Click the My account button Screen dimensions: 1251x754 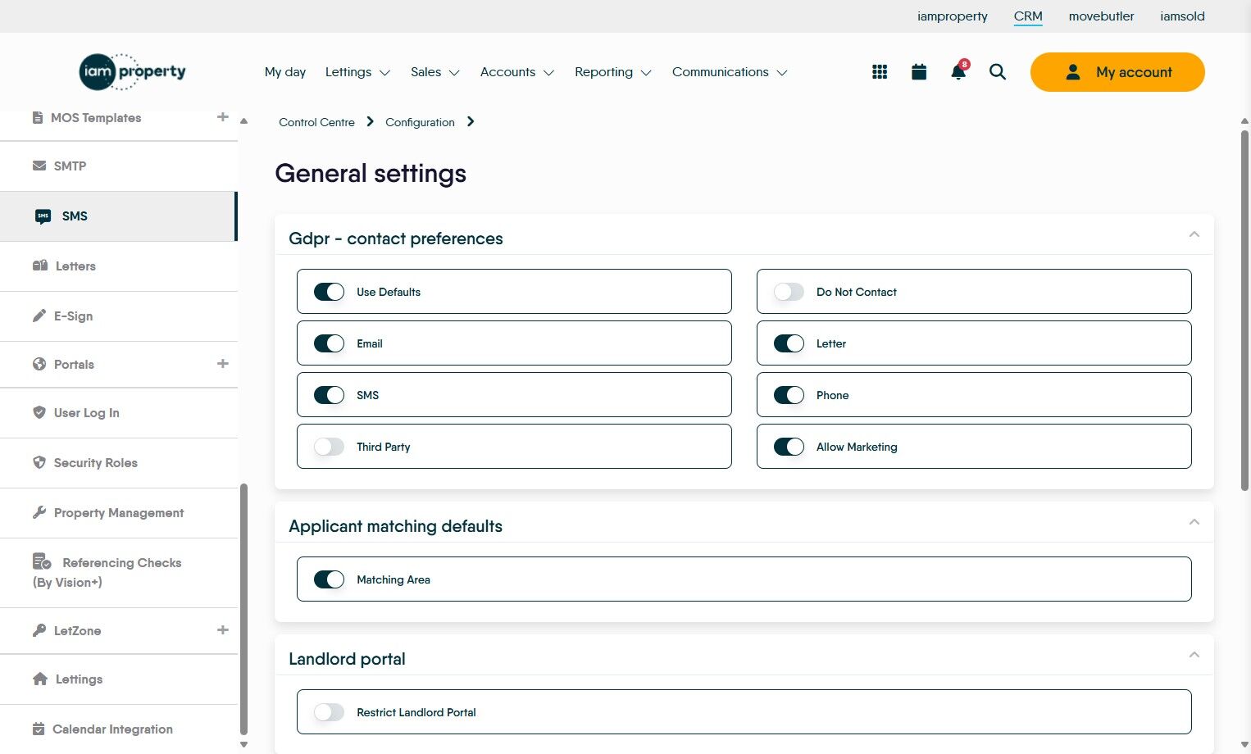(1117, 72)
